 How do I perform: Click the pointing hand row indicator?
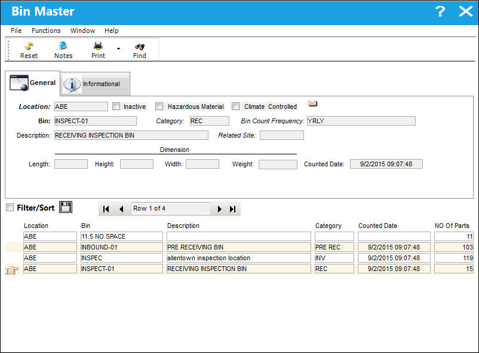pos(11,270)
